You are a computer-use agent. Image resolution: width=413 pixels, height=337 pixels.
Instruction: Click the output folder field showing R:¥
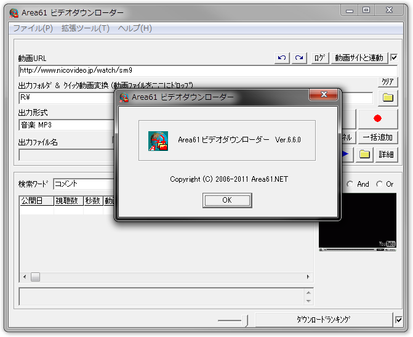pyautogui.click(x=67, y=98)
